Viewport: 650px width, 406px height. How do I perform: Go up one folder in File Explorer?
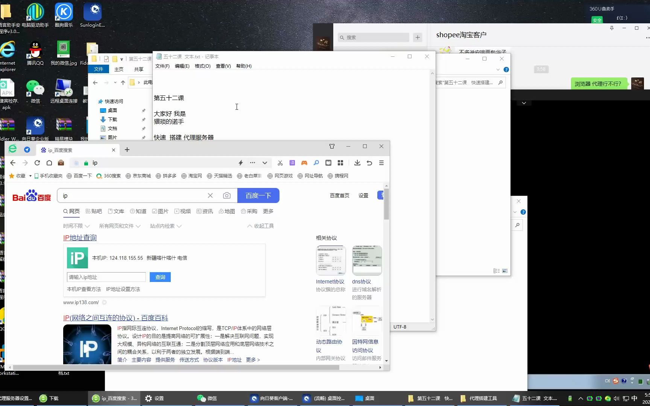[x=123, y=83]
